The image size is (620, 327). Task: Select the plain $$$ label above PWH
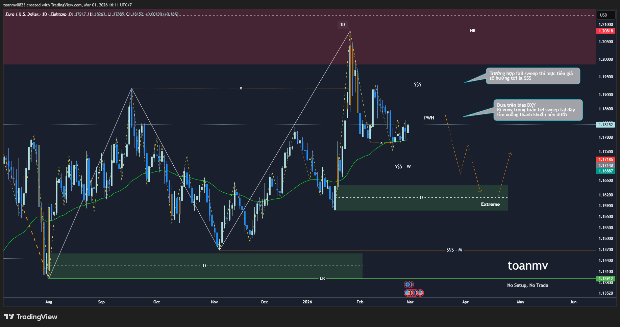click(418, 85)
